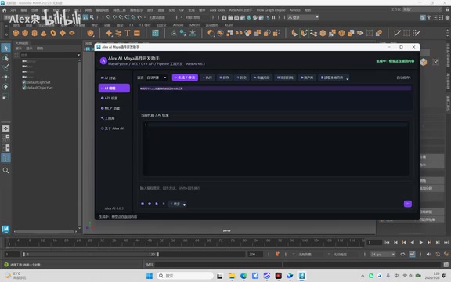Open the sign-in account dropdown
Image resolution: width=451 pixels, height=282 pixels.
coord(303,17)
